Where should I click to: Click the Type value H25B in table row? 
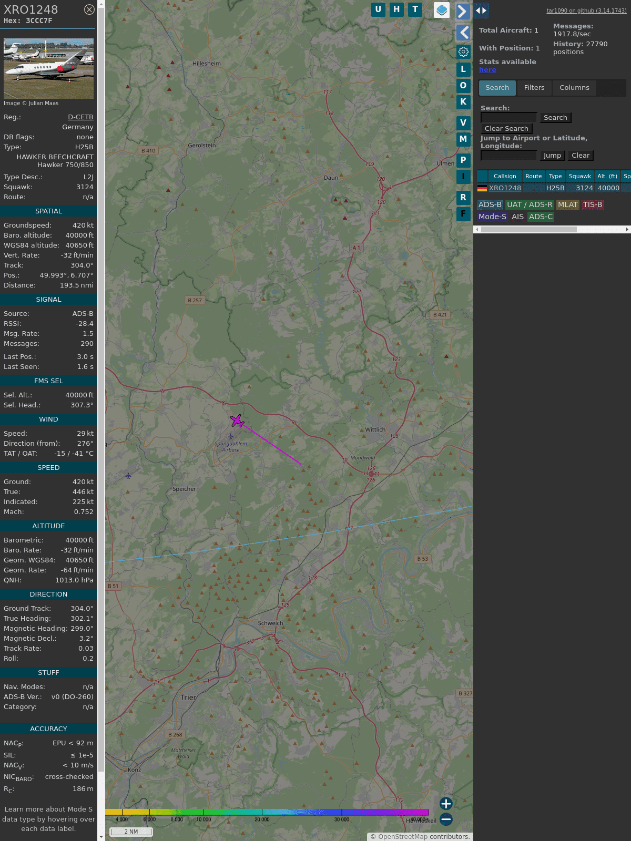pos(555,188)
